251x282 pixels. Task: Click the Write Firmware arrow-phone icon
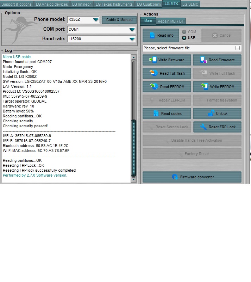click(x=153, y=60)
